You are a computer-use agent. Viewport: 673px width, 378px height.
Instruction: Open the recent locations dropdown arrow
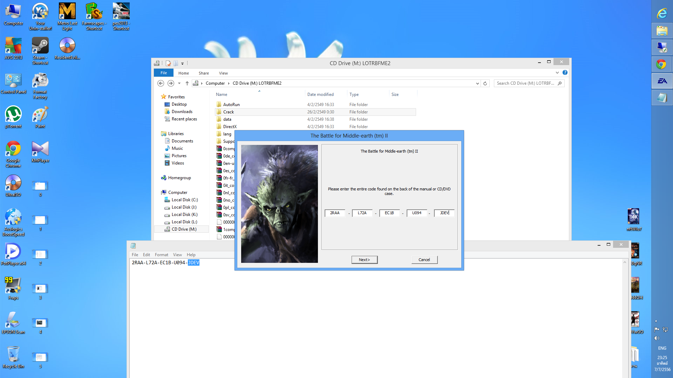pos(179,83)
